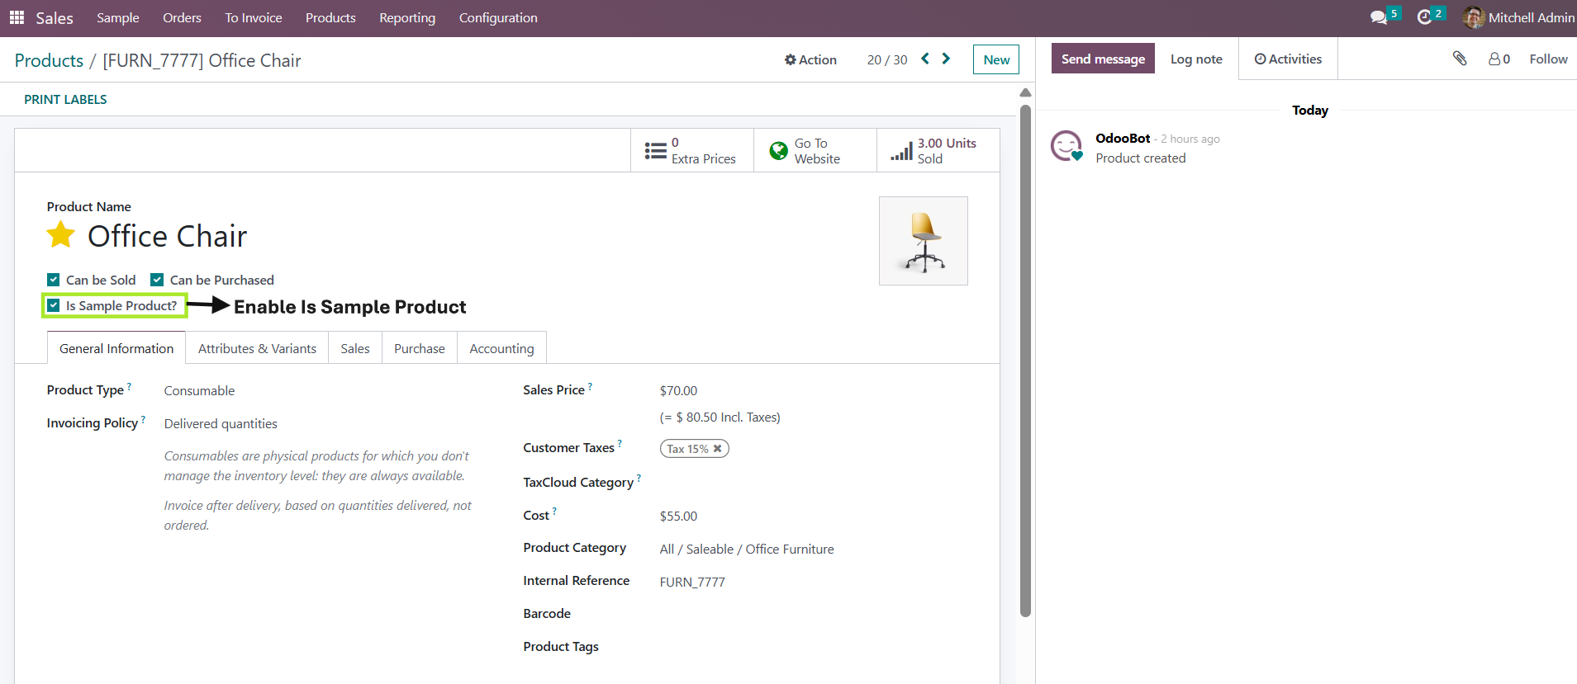
Task: Click Follow button
Action: pyautogui.click(x=1548, y=59)
